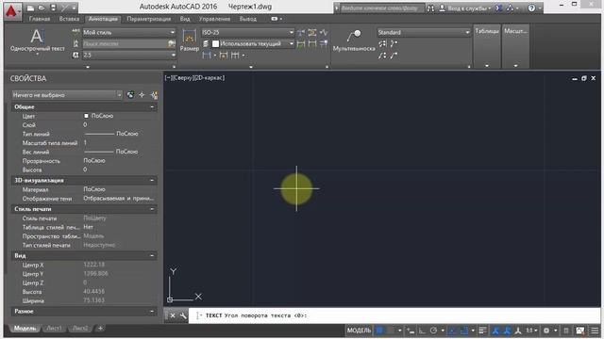
Task: Switch to the Лист1 layout tab
Action: pos(54,329)
